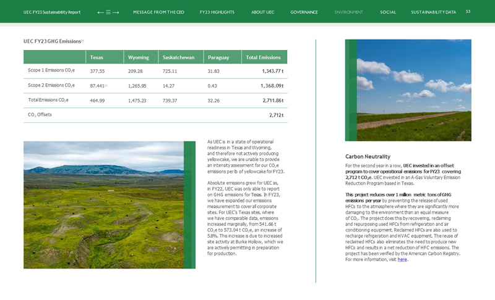The height and width of the screenshot is (300, 495).
Task: Open Sustainability Data section
Action: point(433,12)
